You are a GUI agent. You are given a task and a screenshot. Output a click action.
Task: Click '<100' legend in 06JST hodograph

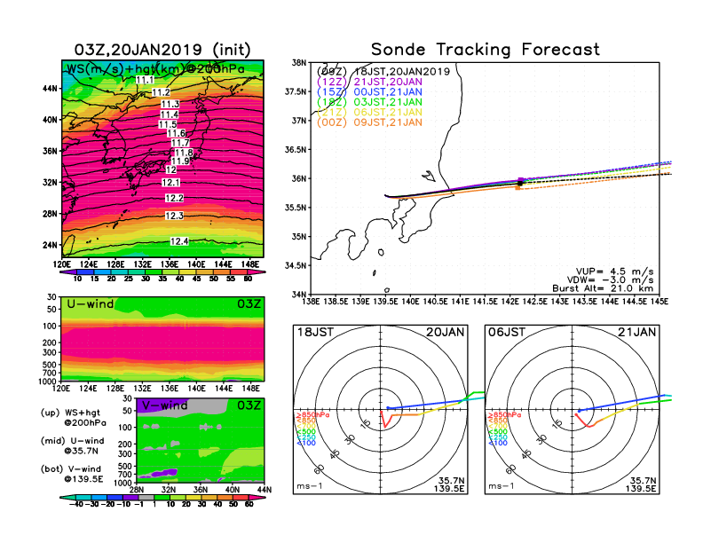point(498,443)
